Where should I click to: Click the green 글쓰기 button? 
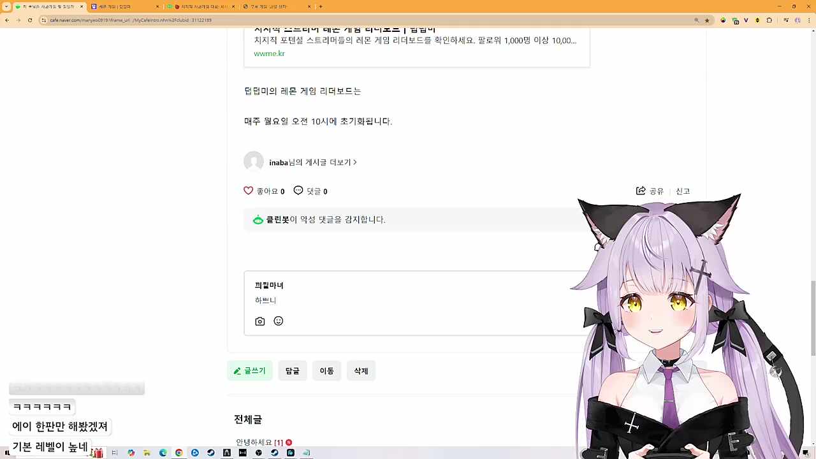250,371
